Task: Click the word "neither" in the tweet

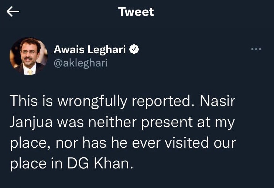Action: click(x=112, y=122)
